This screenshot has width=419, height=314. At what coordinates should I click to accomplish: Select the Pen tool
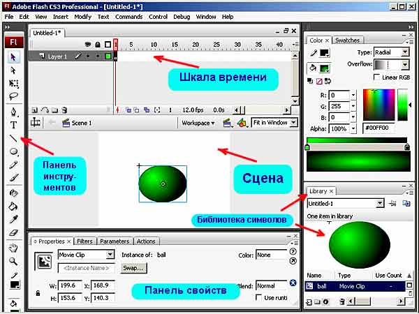[x=13, y=112]
